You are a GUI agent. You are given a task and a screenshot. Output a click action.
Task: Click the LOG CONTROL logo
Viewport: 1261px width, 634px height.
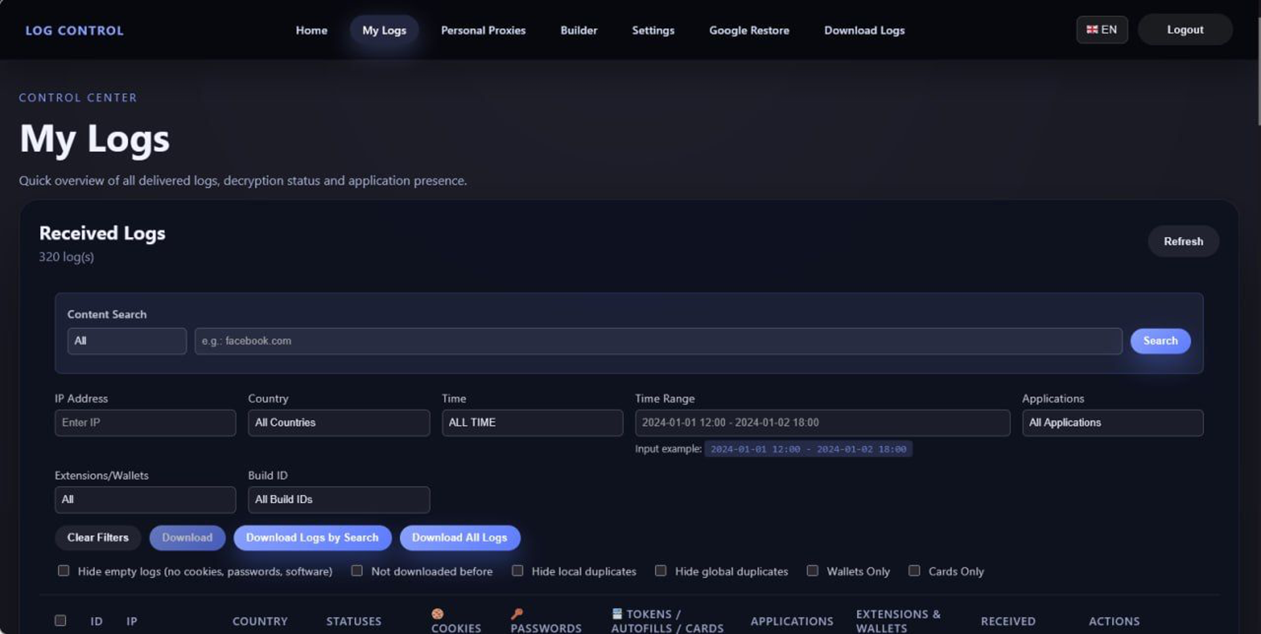(x=74, y=30)
